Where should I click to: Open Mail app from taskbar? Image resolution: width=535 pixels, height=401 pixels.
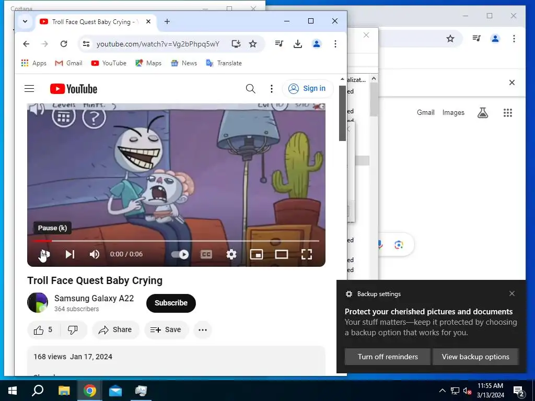click(115, 391)
